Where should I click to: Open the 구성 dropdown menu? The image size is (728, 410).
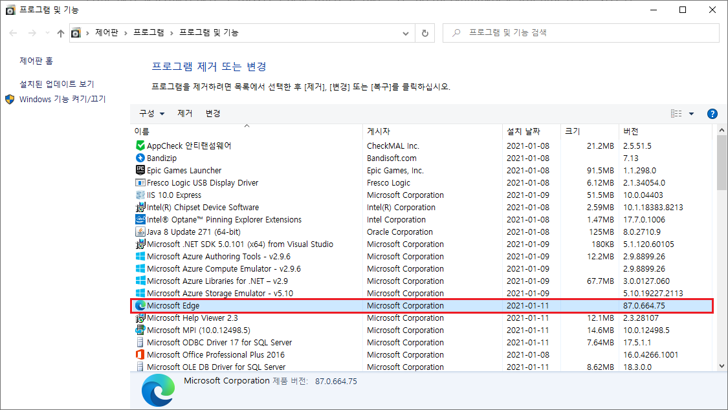(152, 114)
